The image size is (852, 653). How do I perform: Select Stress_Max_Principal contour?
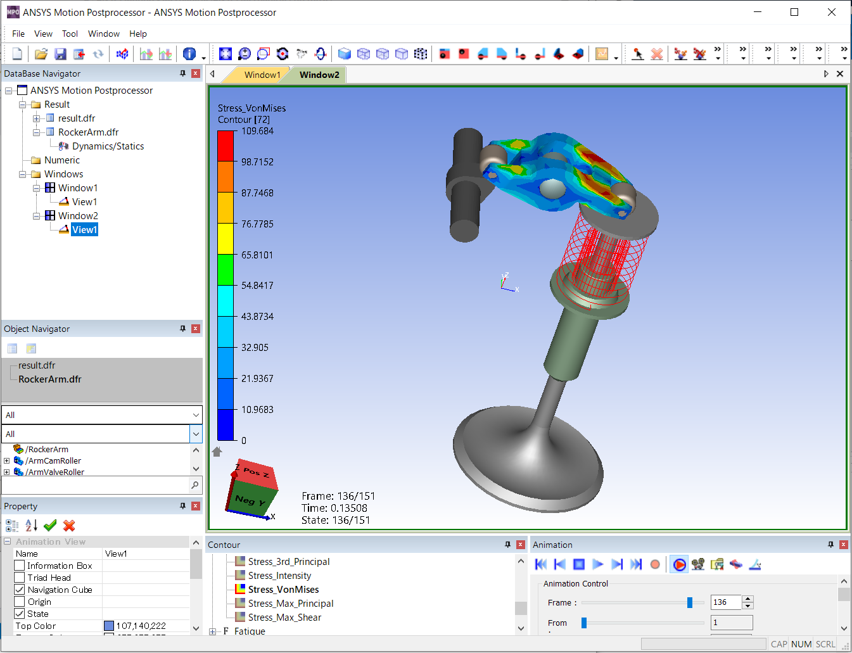291,604
